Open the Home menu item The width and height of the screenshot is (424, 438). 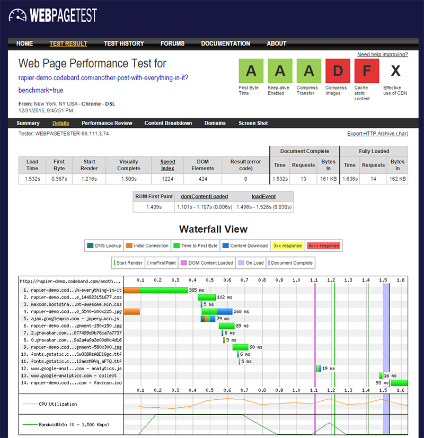[x=24, y=43]
